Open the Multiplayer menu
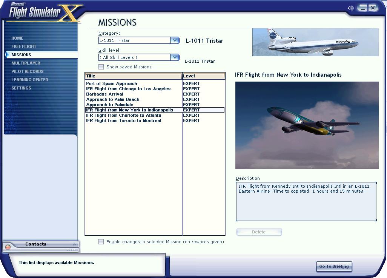This screenshot has height=278, width=387. (26, 63)
